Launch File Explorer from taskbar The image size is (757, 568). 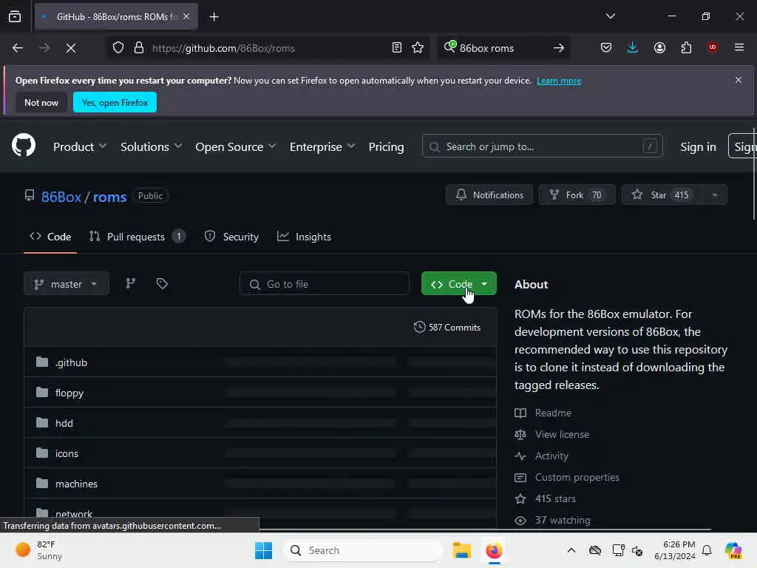[461, 550]
